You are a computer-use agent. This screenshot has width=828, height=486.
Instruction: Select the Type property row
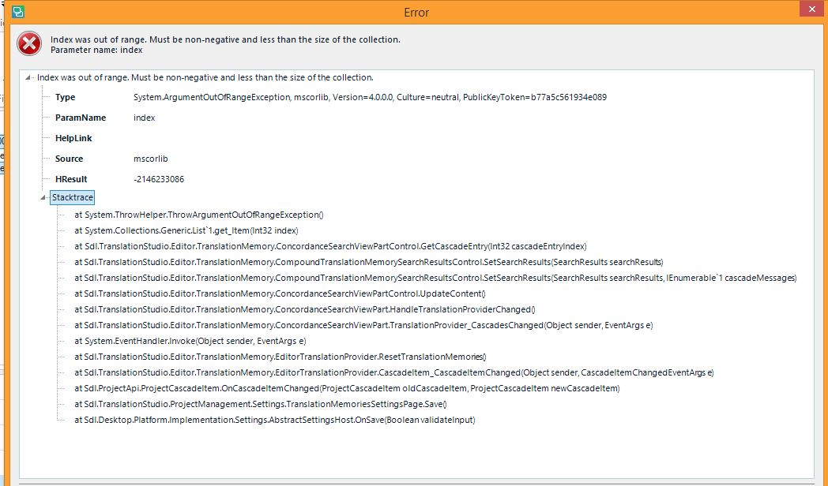point(330,98)
